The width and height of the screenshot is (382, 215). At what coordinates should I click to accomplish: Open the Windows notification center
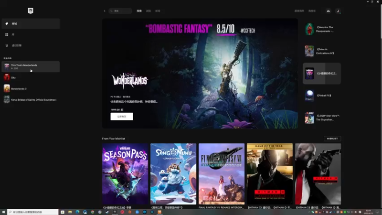(x=377, y=212)
